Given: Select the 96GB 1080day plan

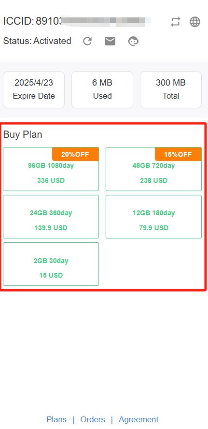Looking at the screenshot, I should click(x=51, y=169).
